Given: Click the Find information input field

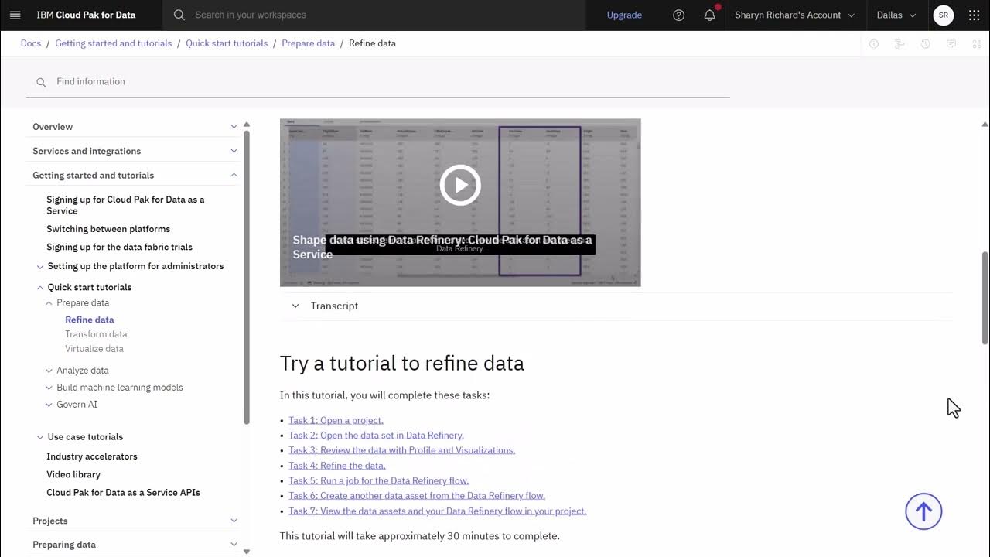Looking at the screenshot, I should [x=377, y=82].
